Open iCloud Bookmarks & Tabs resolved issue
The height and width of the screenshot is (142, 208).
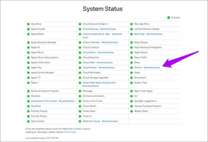pos(102,36)
